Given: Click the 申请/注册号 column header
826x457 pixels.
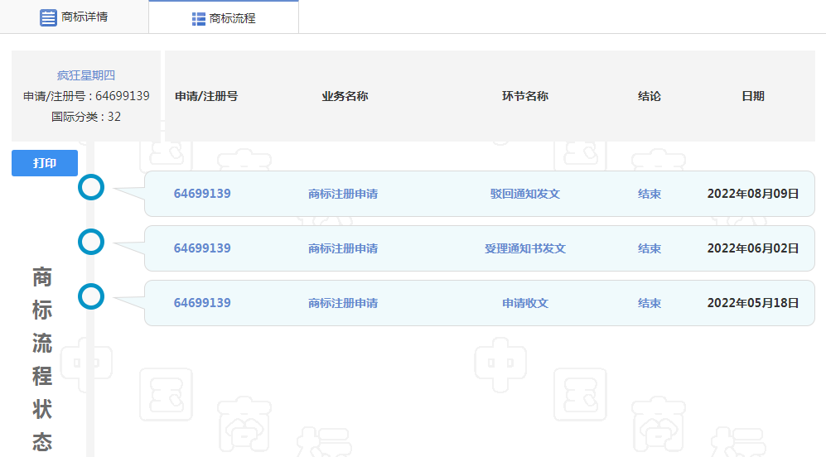Looking at the screenshot, I should click(206, 96).
